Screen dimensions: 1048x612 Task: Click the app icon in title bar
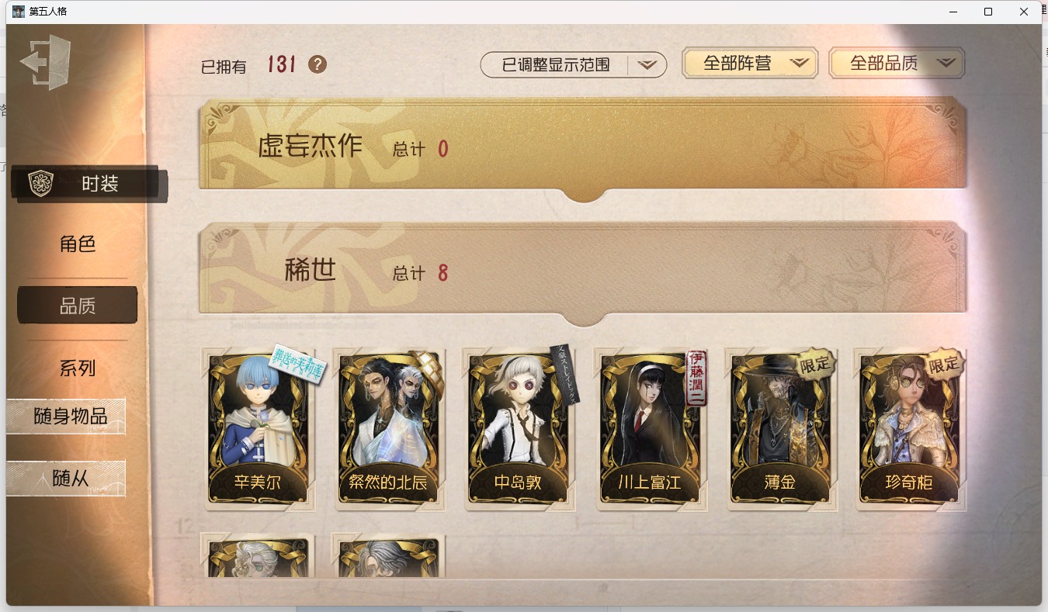pos(19,12)
